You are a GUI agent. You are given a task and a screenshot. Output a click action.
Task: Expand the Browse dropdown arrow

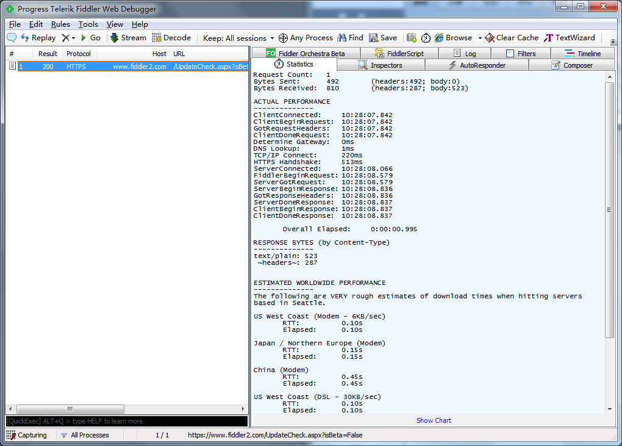[x=479, y=38]
